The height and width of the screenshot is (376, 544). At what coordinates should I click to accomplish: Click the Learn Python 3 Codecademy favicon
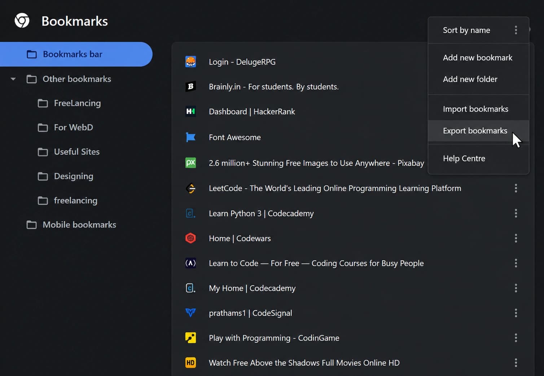pos(190,213)
